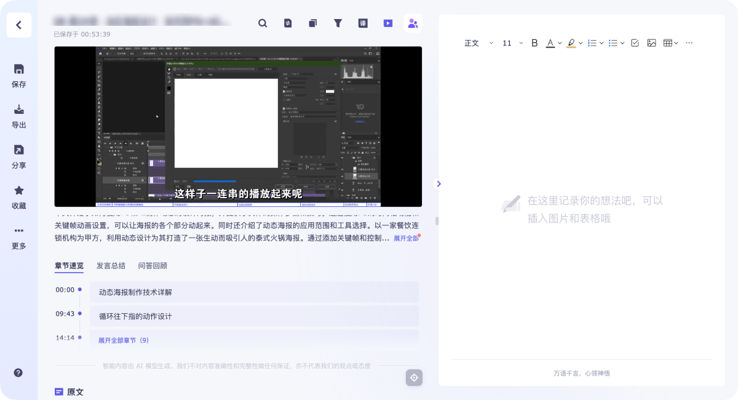Open chapter 动态海报制作技术详解
This screenshot has height=400, width=738.
tap(254, 292)
